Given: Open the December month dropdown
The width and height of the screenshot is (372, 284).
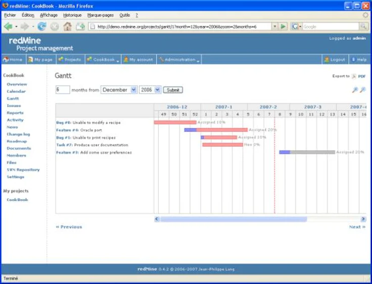Looking at the screenshot, I should 119,90.
